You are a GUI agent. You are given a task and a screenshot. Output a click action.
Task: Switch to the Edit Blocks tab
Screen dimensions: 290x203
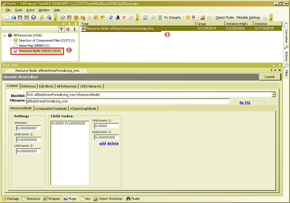pos(46,86)
